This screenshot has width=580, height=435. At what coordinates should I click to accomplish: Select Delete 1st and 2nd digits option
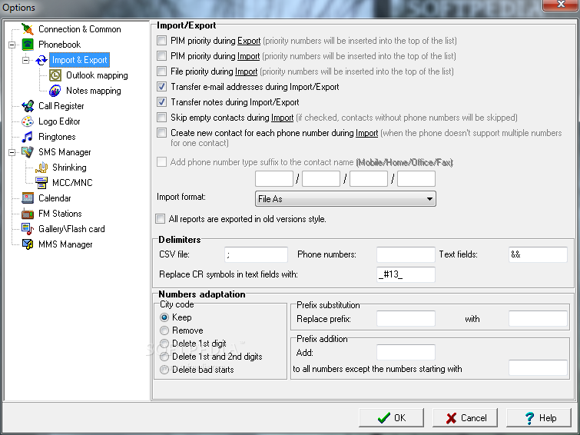point(164,357)
